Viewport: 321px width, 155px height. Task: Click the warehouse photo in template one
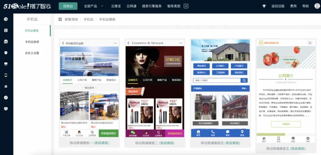tap(74, 106)
